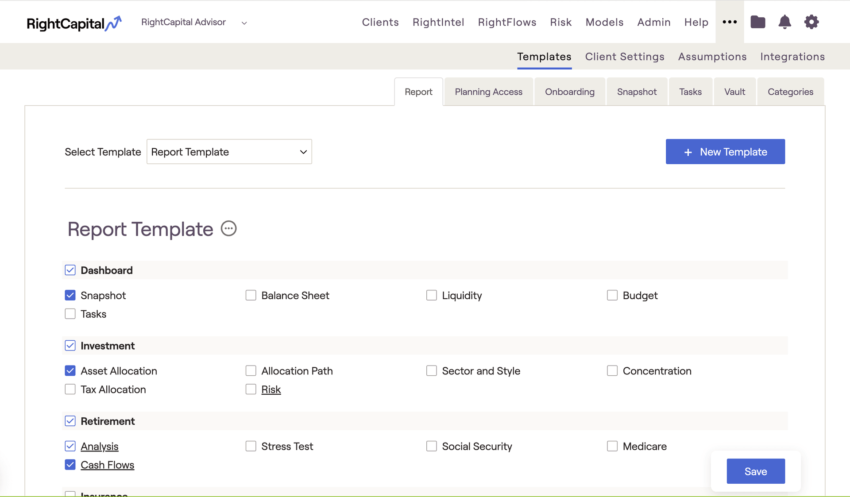Viewport: 850px width, 497px height.
Task: Uncheck the Investment section checkbox
Action: (70, 346)
